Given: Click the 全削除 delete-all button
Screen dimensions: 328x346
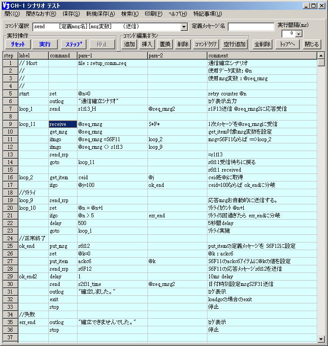Looking at the screenshot, I should point(263,44).
